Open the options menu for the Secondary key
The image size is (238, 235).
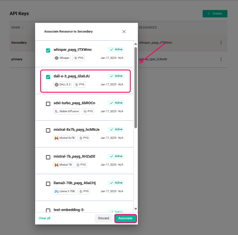(x=221, y=42)
